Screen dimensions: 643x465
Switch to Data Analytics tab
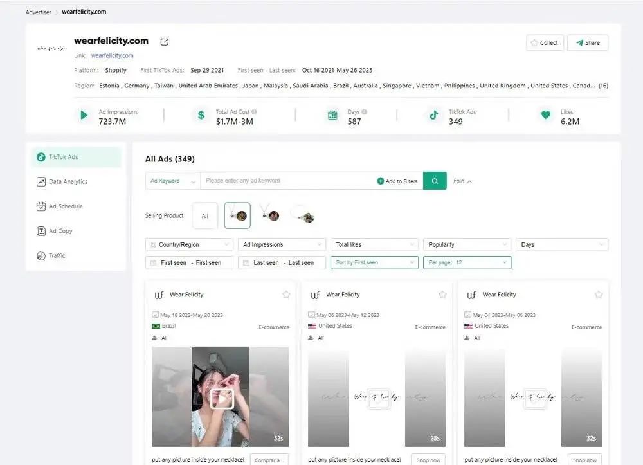(68, 182)
